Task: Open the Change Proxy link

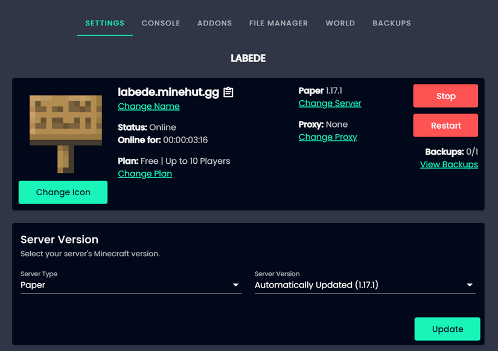Action: [328, 137]
